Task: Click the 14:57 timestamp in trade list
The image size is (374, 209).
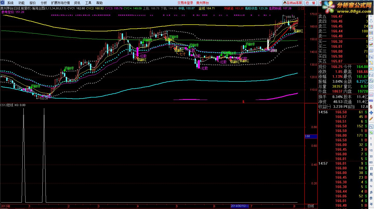Action: point(323,163)
